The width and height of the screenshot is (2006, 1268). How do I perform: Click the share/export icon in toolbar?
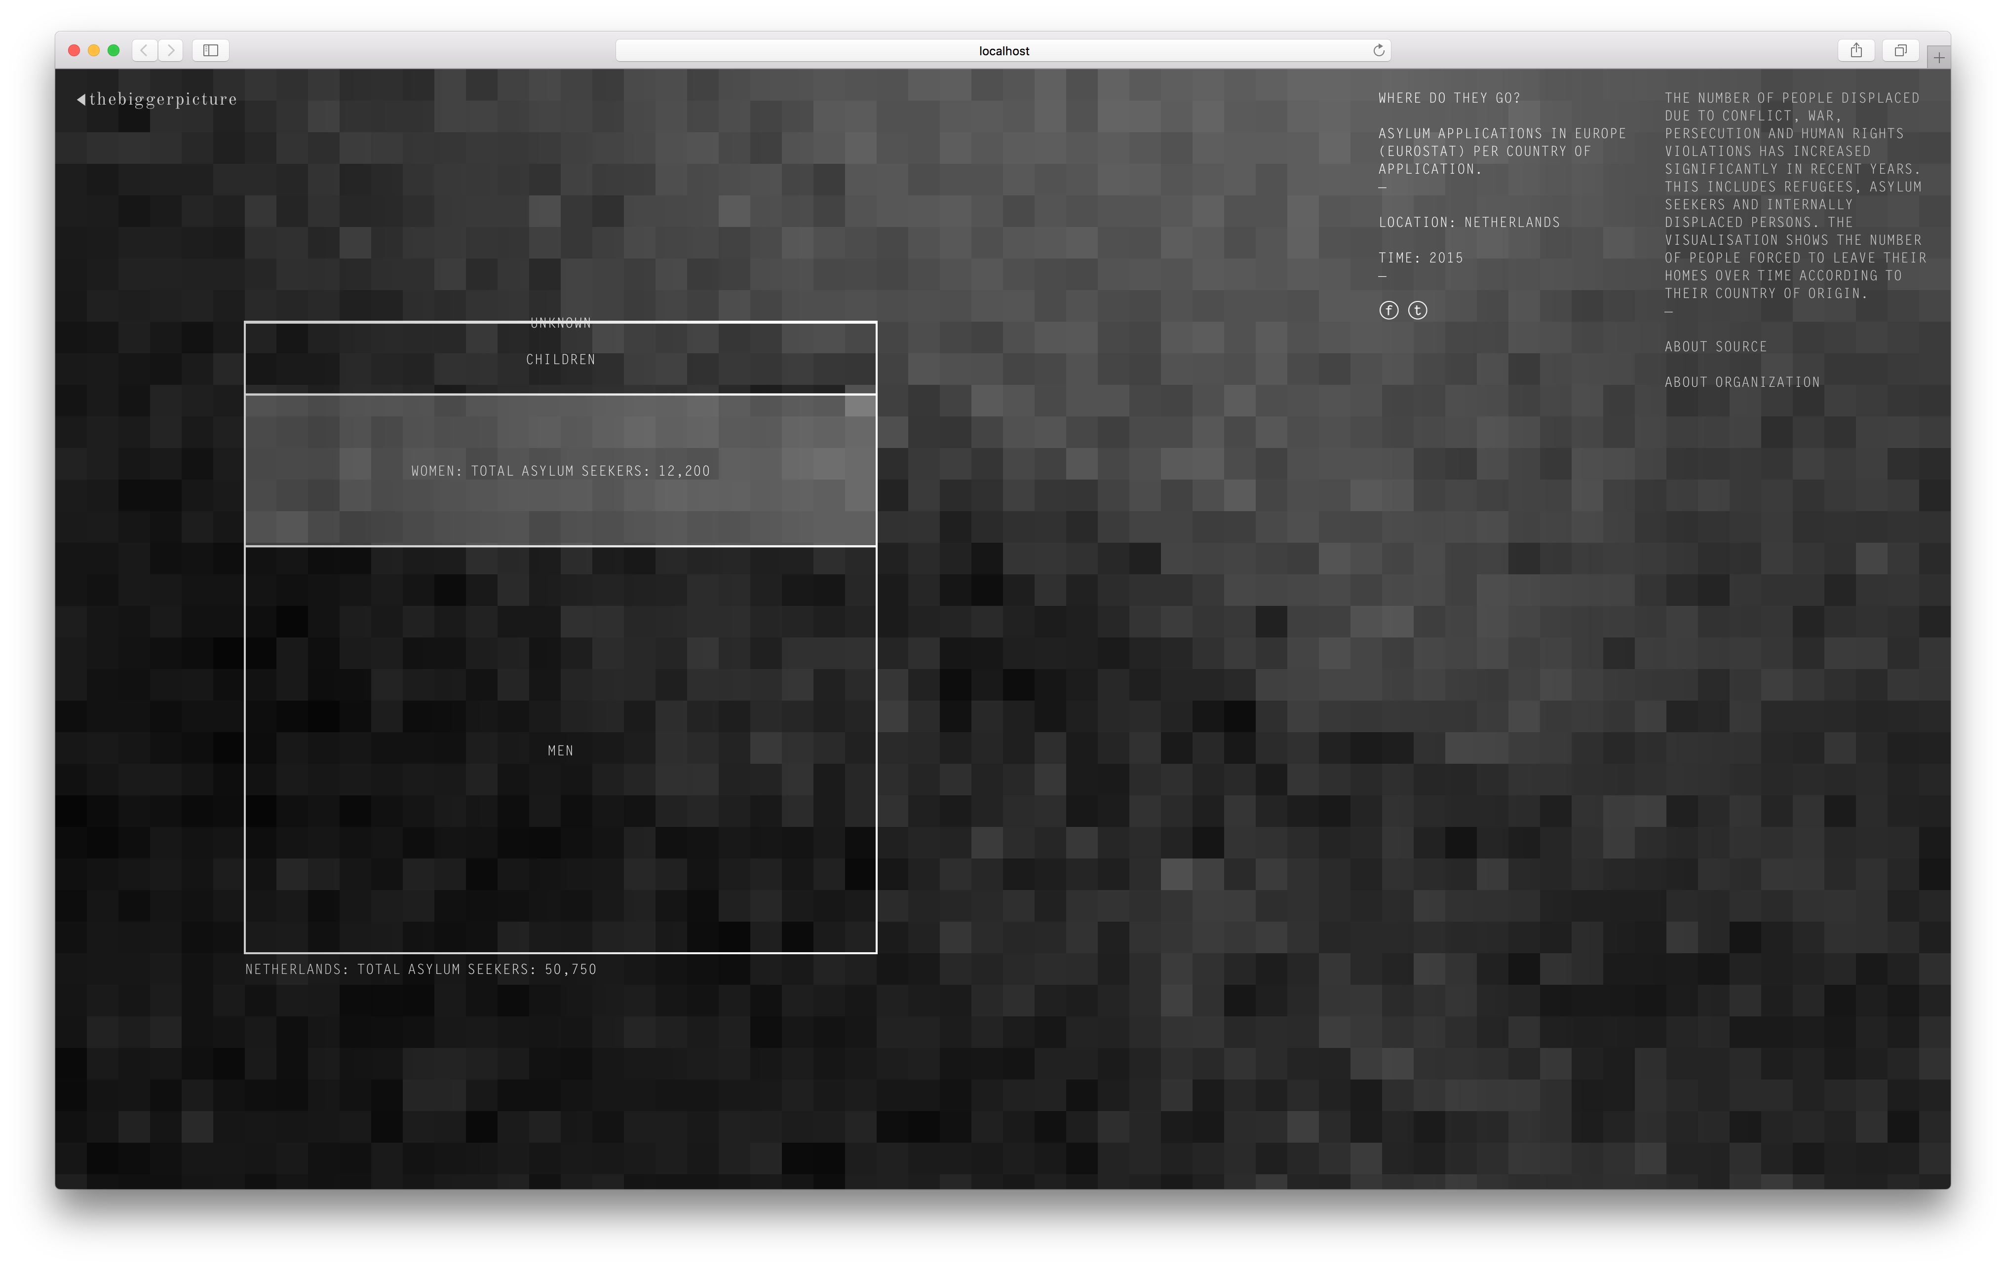point(1855,50)
